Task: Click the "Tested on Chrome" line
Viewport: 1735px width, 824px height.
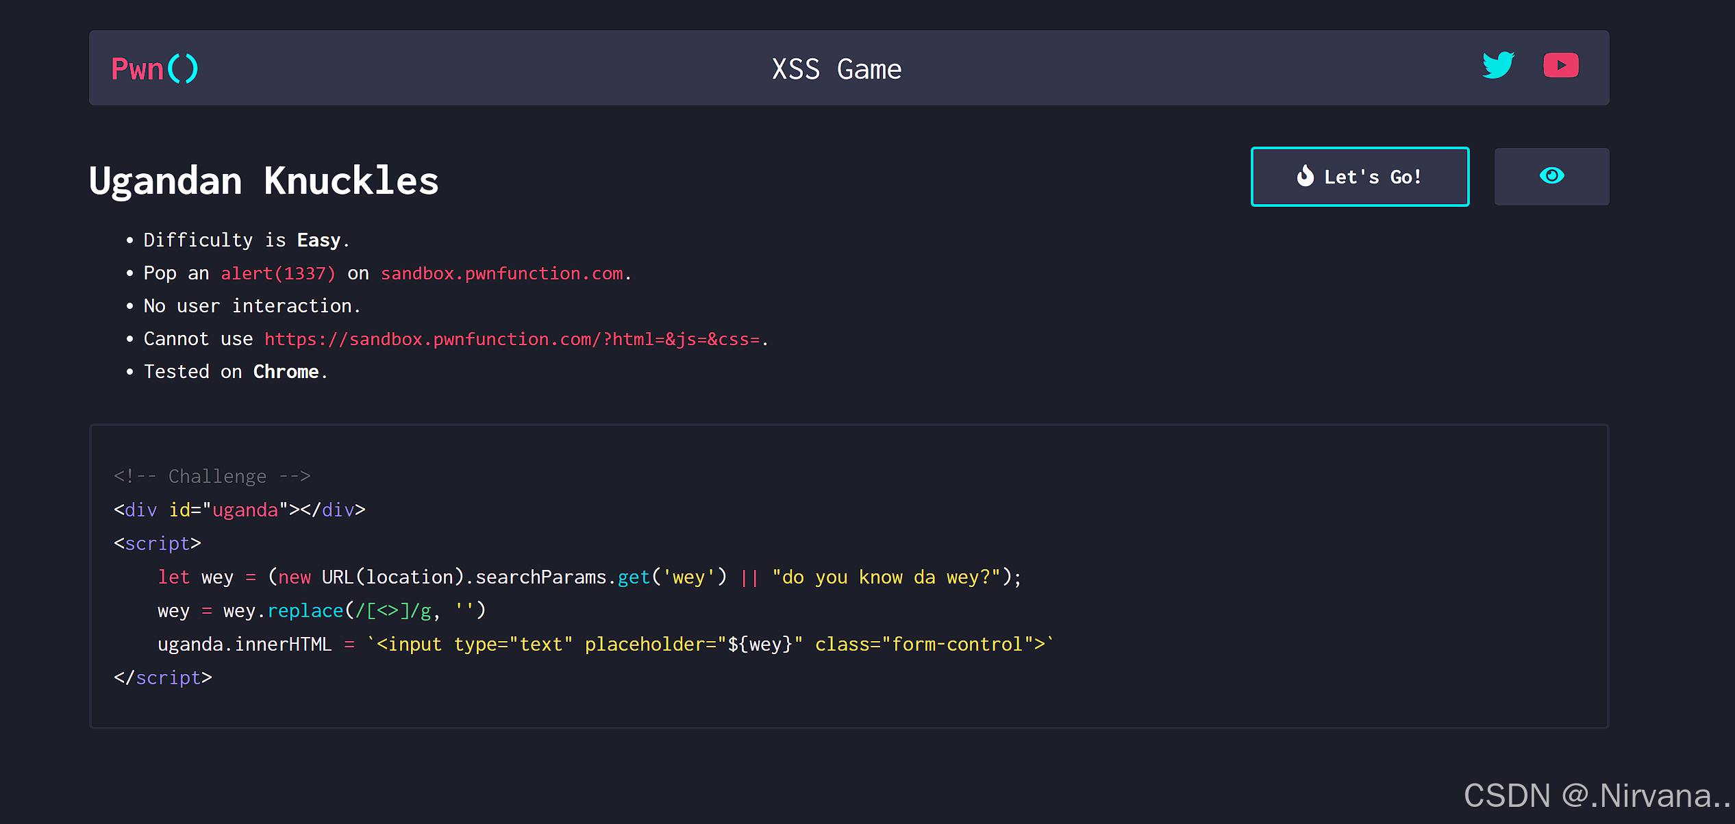Action: pos(236,372)
